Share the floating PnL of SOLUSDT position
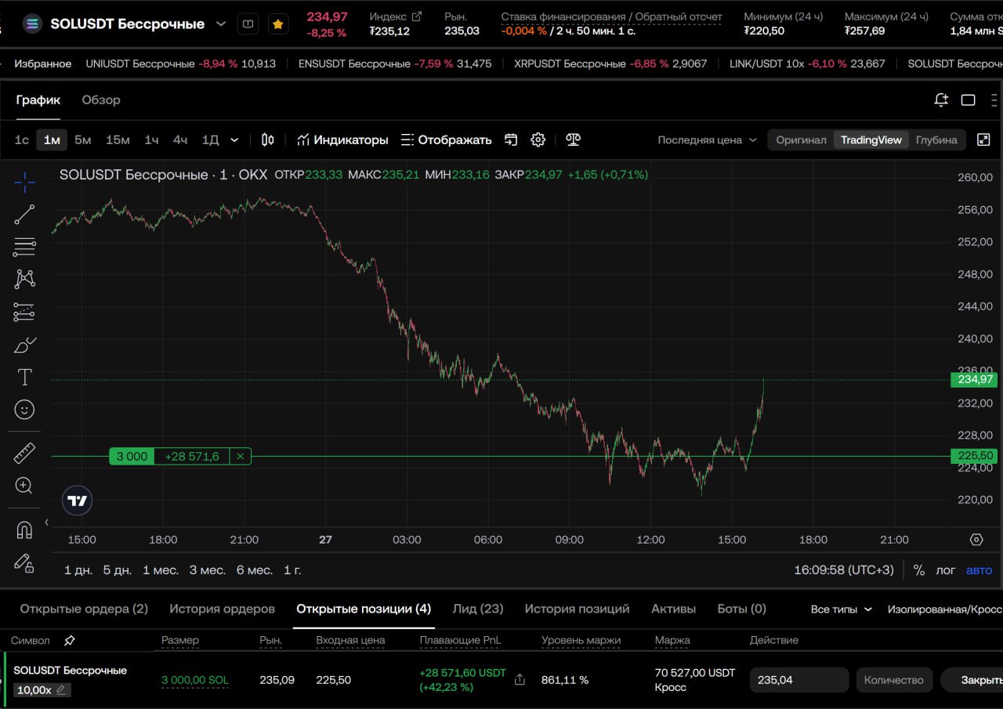 [x=520, y=680]
